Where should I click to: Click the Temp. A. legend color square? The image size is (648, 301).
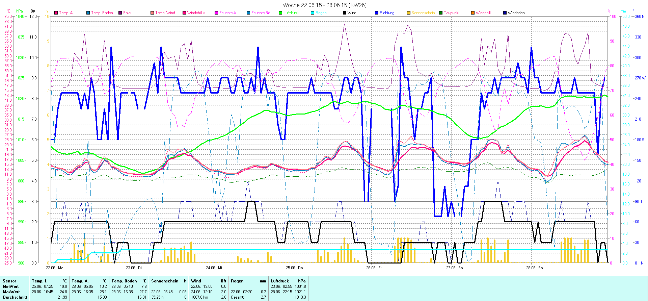tap(56, 13)
